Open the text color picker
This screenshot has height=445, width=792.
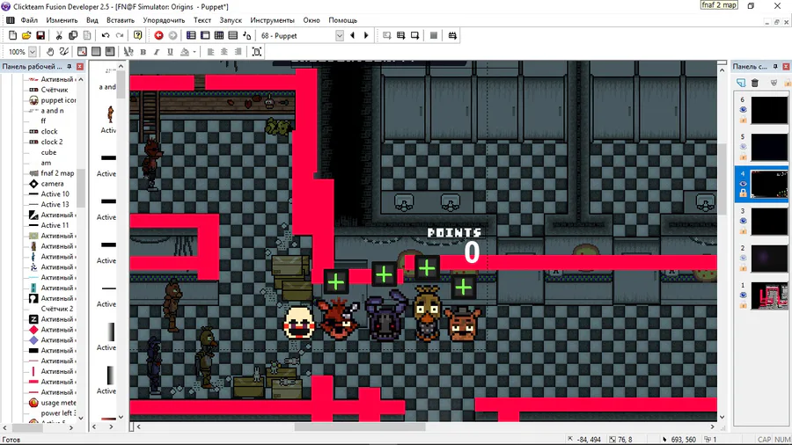pyautogui.click(x=185, y=52)
